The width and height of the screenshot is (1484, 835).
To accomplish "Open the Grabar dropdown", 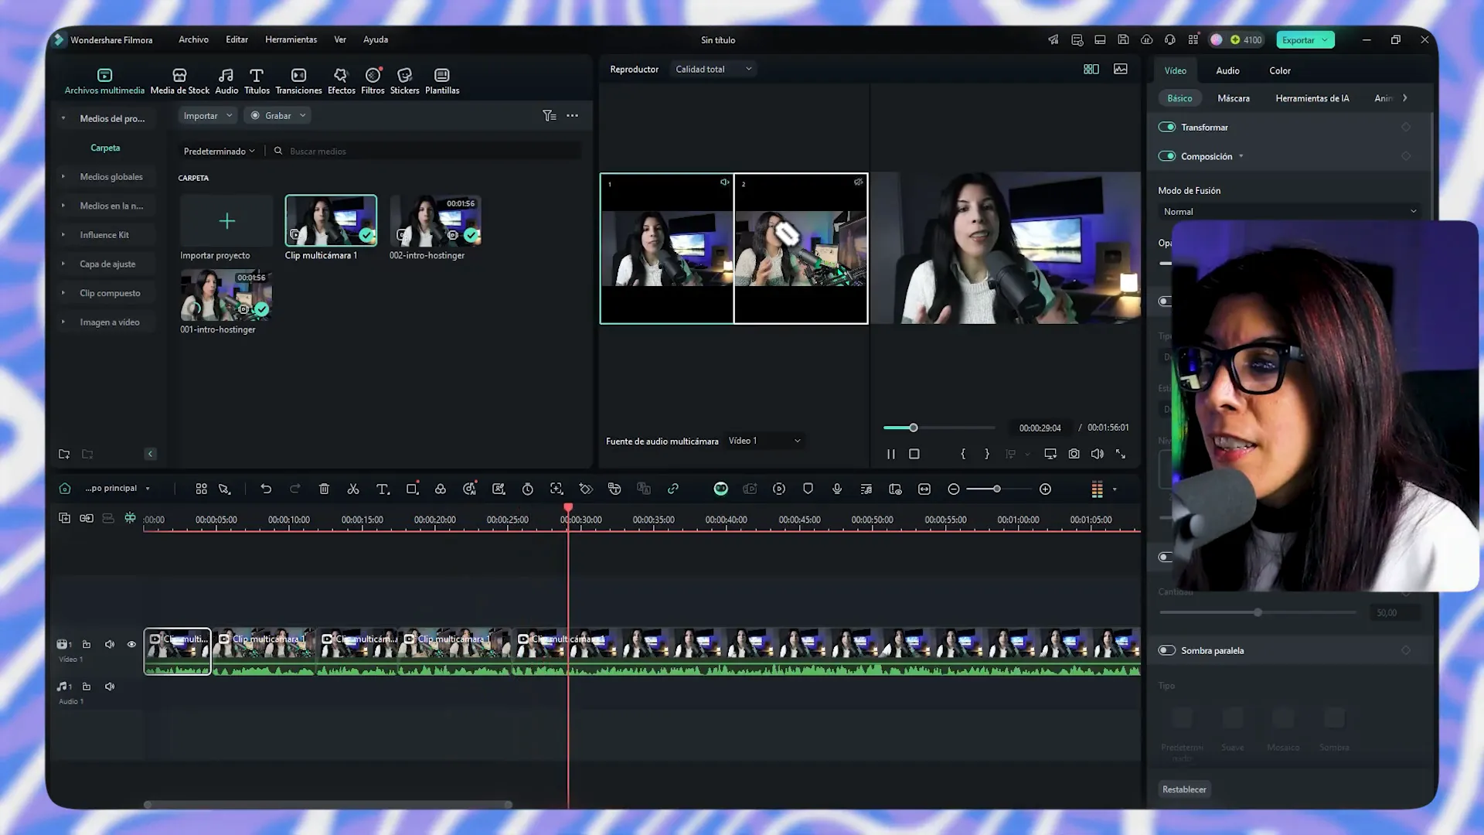I will point(278,115).
